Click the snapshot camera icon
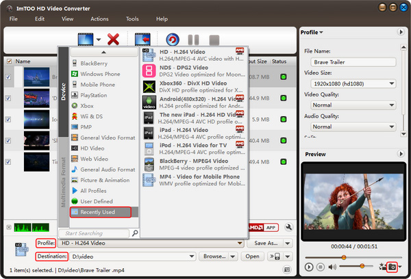 (x=392, y=267)
